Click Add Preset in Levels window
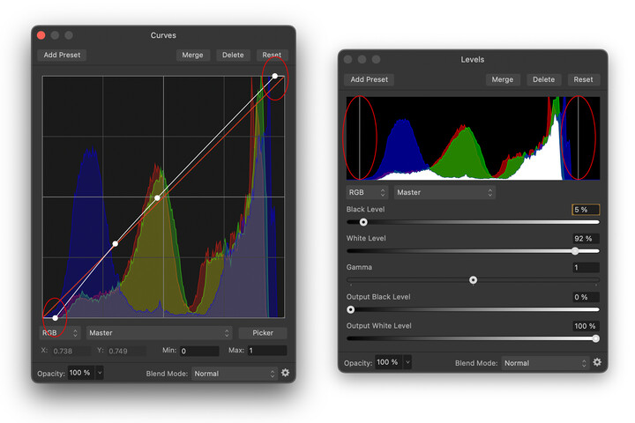 (x=369, y=79)
